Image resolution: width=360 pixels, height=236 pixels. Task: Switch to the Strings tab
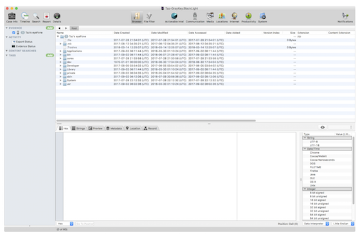pos(78,129)
